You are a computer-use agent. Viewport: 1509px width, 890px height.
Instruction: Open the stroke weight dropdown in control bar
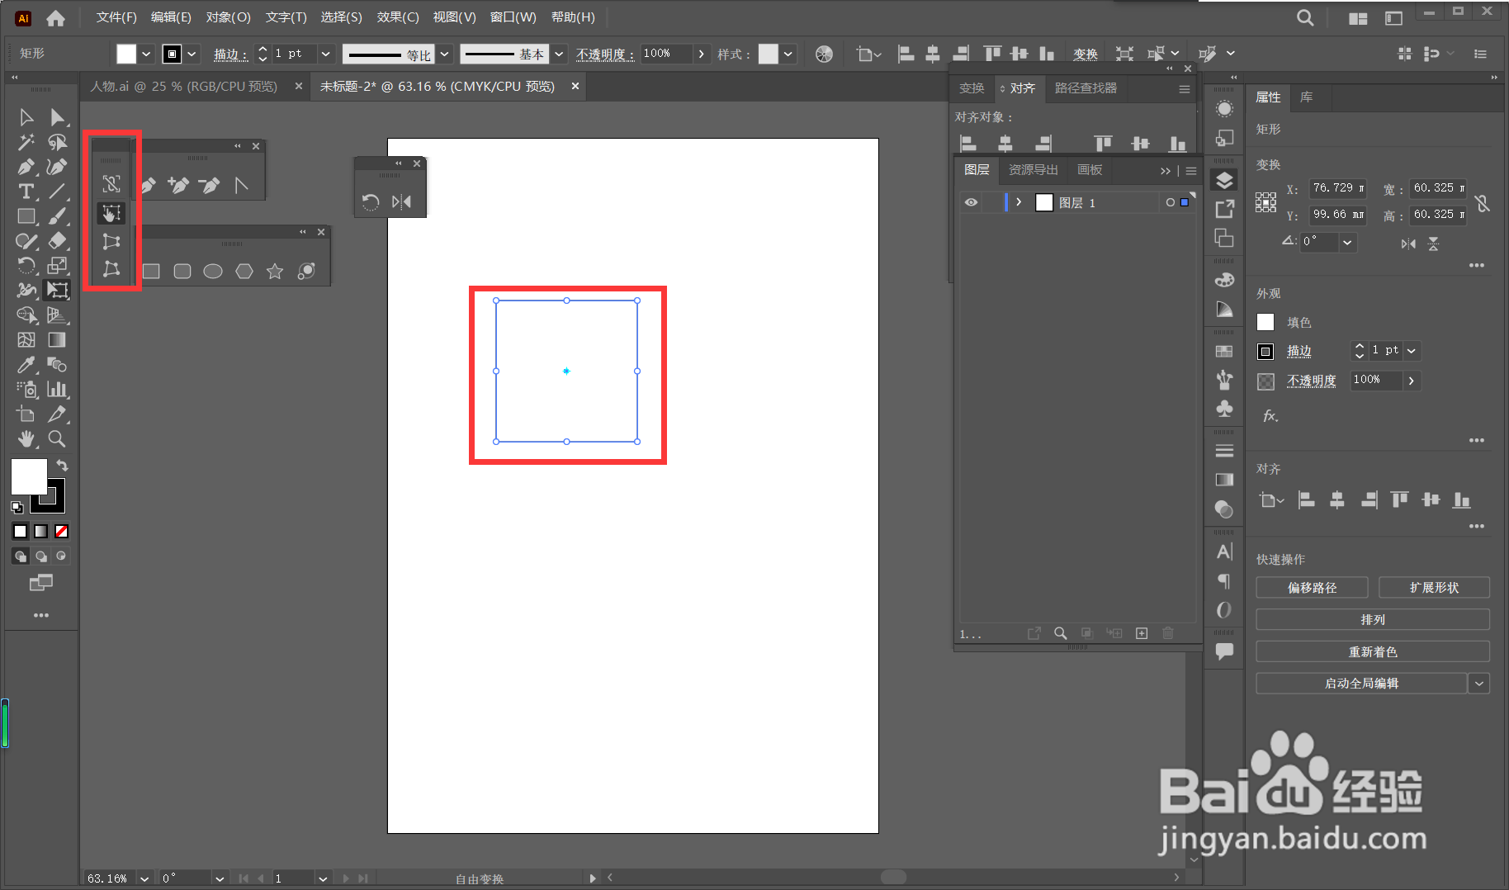point(326,54)
